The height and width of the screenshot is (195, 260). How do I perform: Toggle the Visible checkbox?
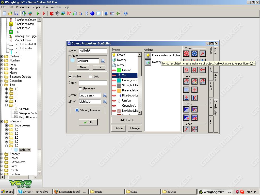pos(70,76)
